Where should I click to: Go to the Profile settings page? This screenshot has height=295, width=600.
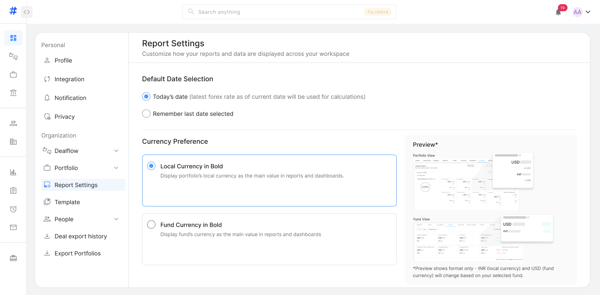pos(63,60)
